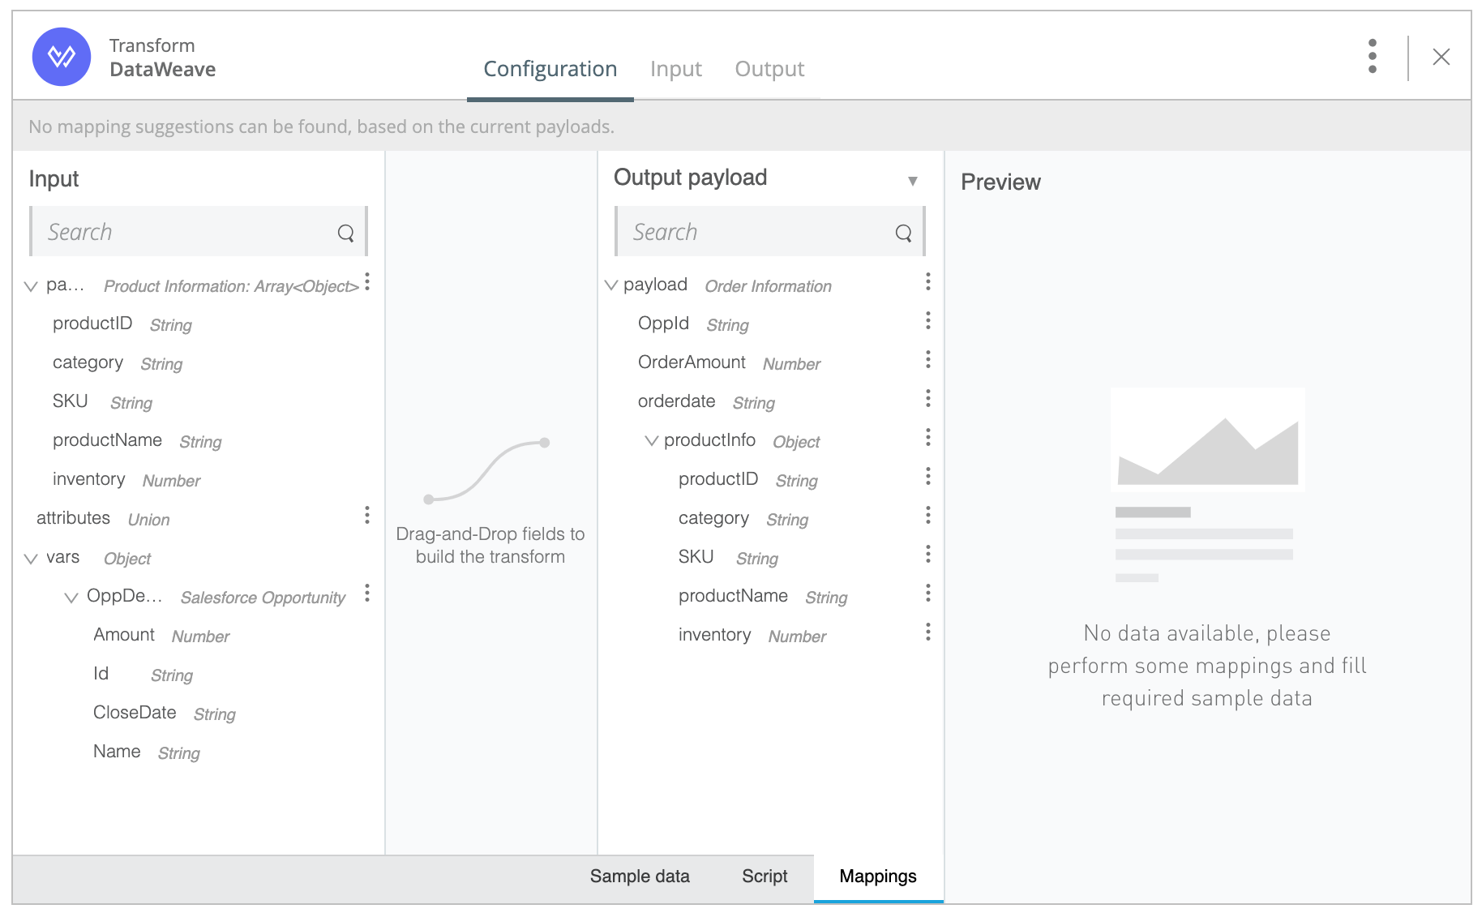Image resolution: width=1482 pixels, height=913 pixels.
Task: Open the Sample data view
Action: (639, 877)
